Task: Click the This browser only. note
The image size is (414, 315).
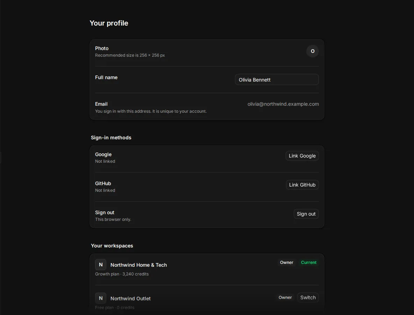Action: (113, 219)
